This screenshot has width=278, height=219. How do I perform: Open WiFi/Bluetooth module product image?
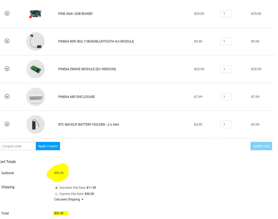point(35,41)
